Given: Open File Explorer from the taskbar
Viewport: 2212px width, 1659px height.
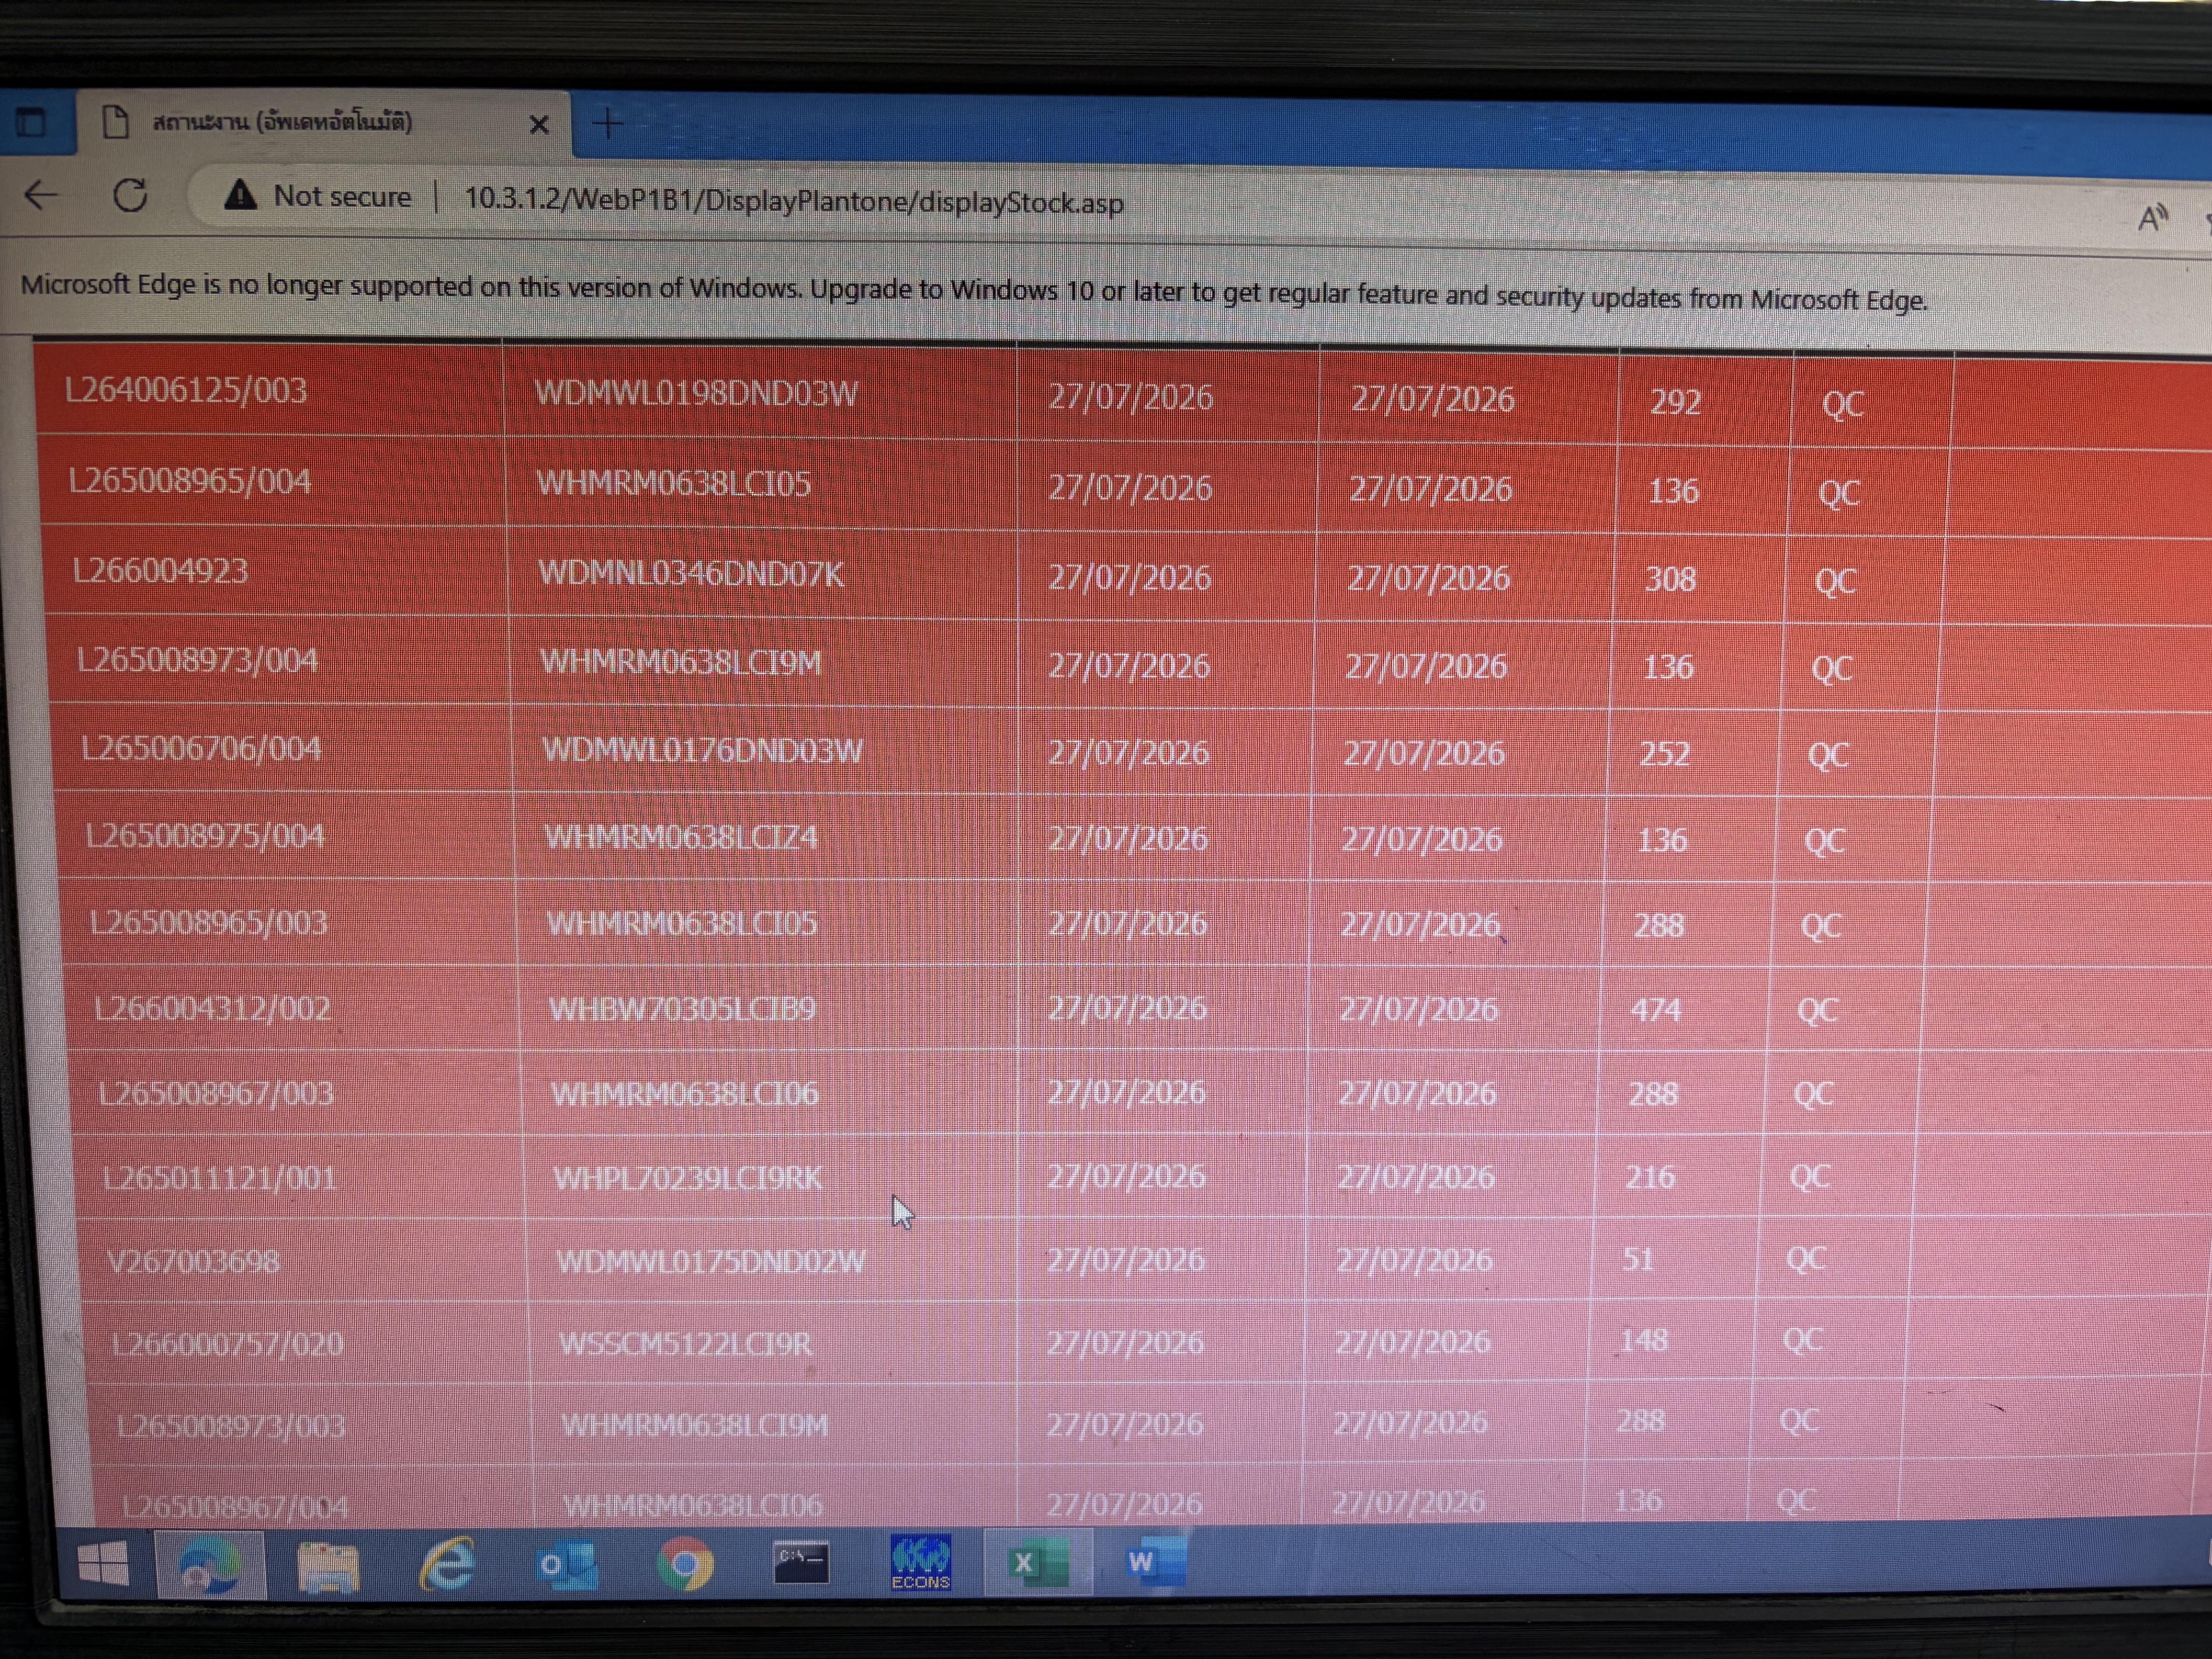Looking at the screenshot, I should coord(328,1567).
